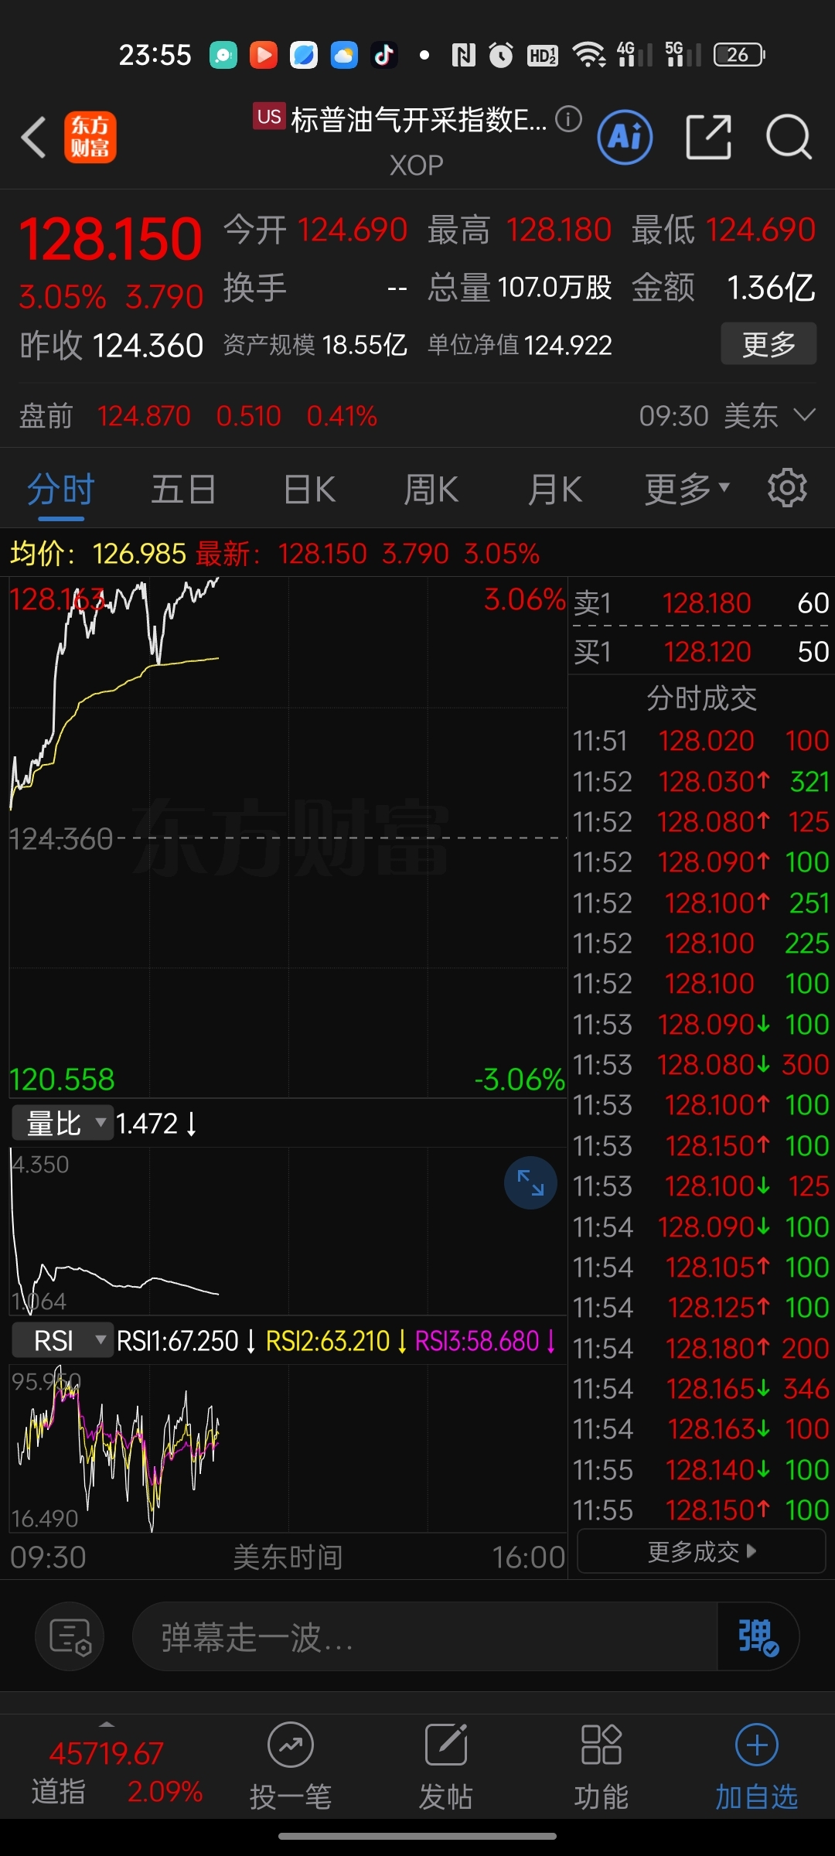Switch to the 五日 tab
Viewport: 835px width, 1856px height.
tap(183, 490)
